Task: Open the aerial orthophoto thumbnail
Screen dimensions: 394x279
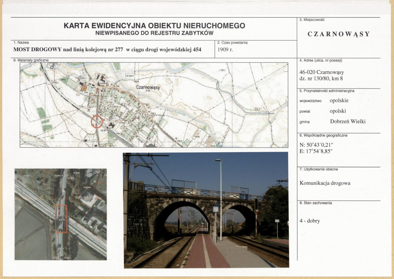Action: [x=60, y=214]
